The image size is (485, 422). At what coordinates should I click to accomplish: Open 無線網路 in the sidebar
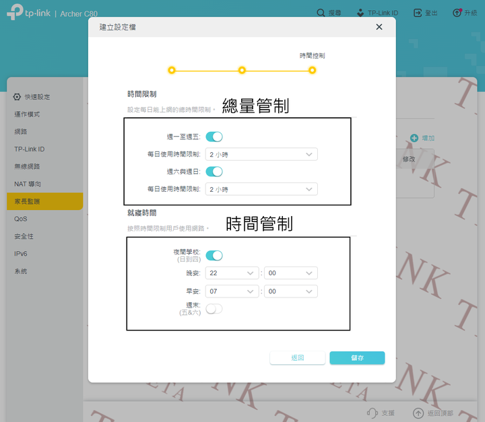click(x=27, y=166)
